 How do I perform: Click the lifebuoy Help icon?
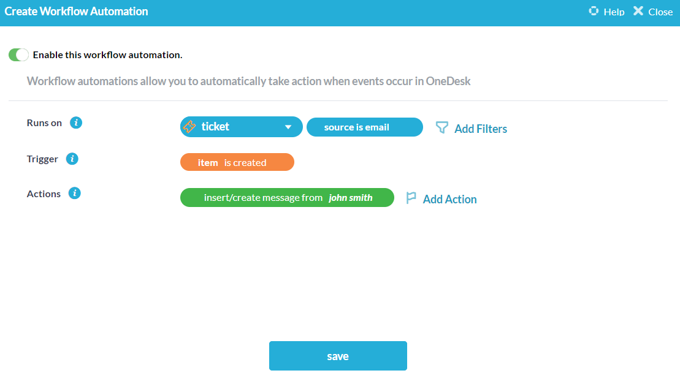(593, 11)
